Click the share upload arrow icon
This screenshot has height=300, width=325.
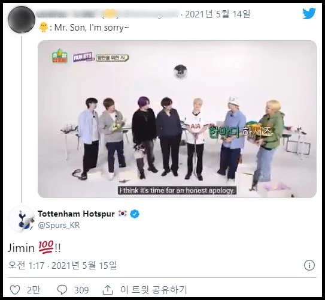(108, 290)
